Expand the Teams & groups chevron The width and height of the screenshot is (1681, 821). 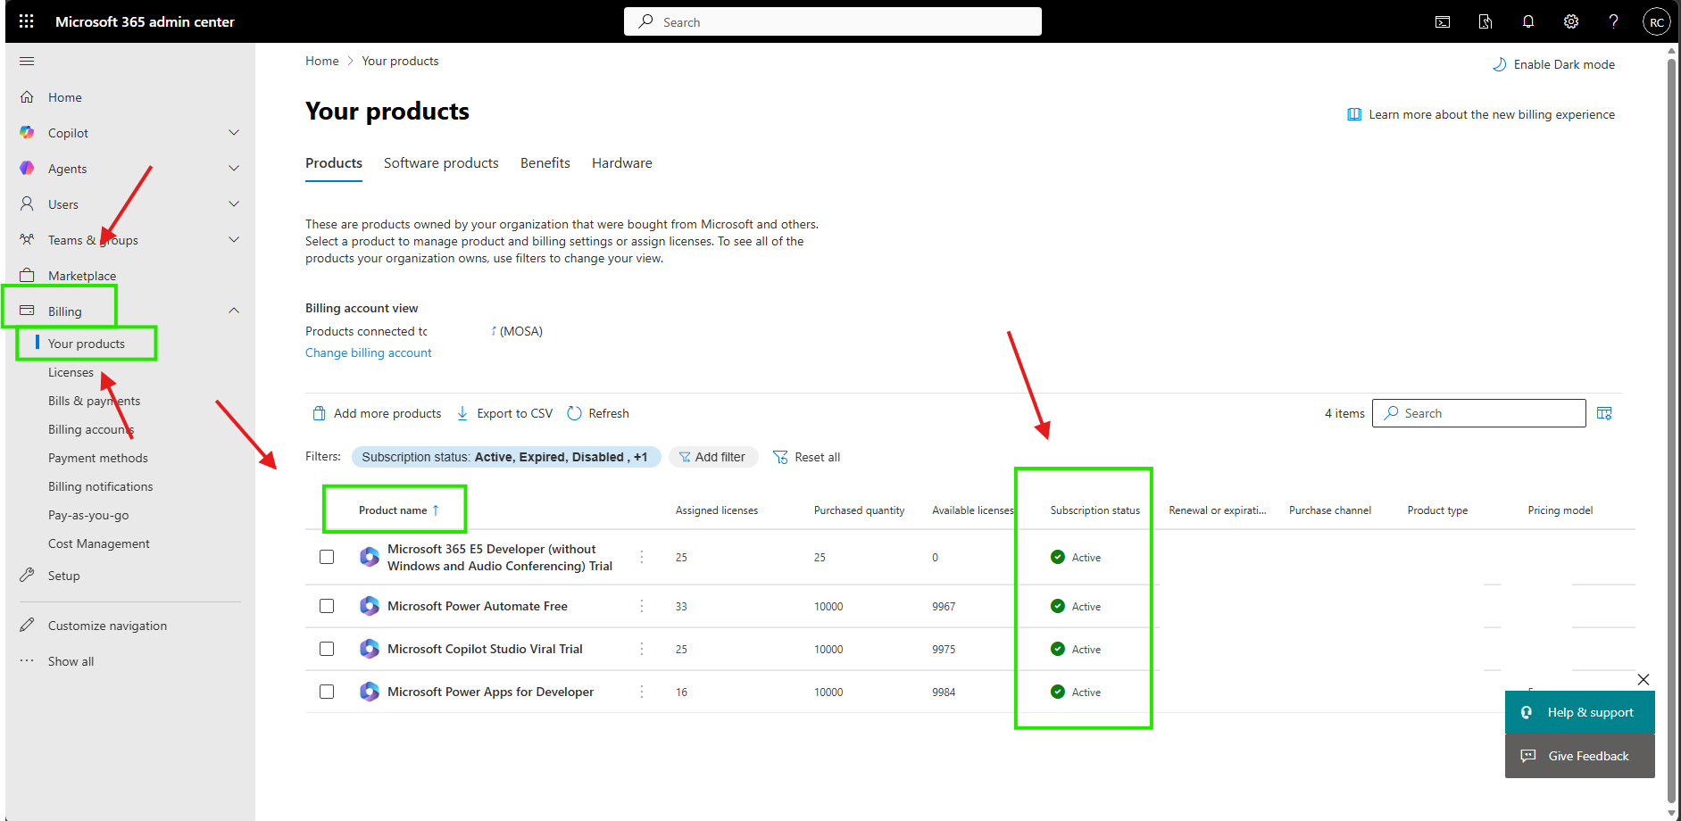234,239
